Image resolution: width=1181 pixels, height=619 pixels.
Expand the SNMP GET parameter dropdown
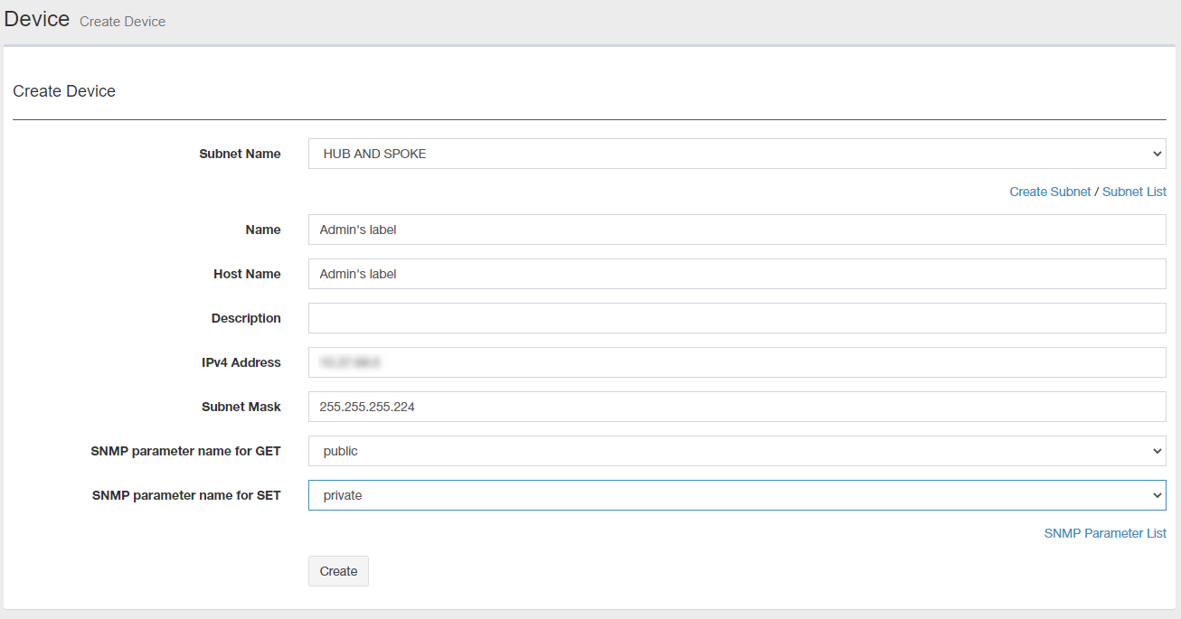coord(736,451)
